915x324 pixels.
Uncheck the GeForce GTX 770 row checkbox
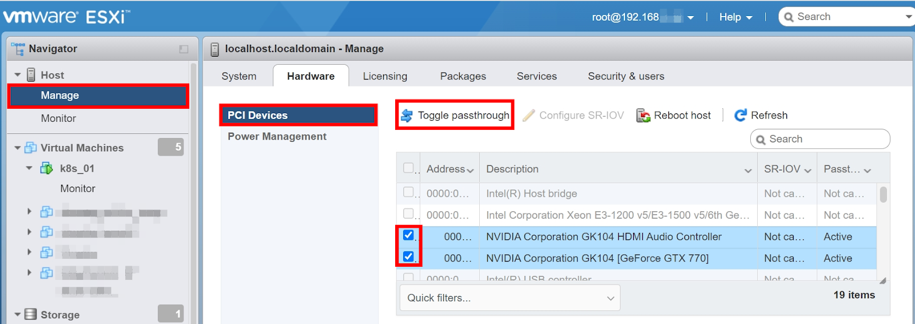(408, 256)
